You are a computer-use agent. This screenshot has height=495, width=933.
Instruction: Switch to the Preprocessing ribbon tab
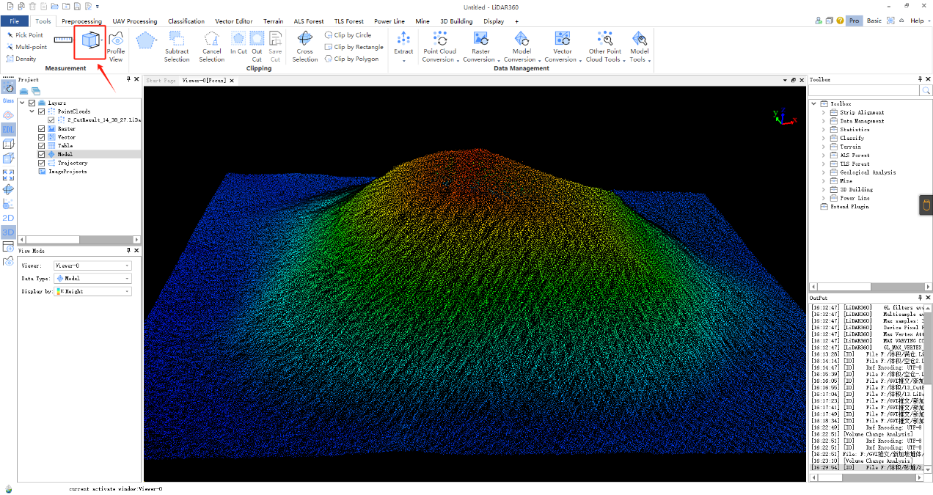click(81, 21)
